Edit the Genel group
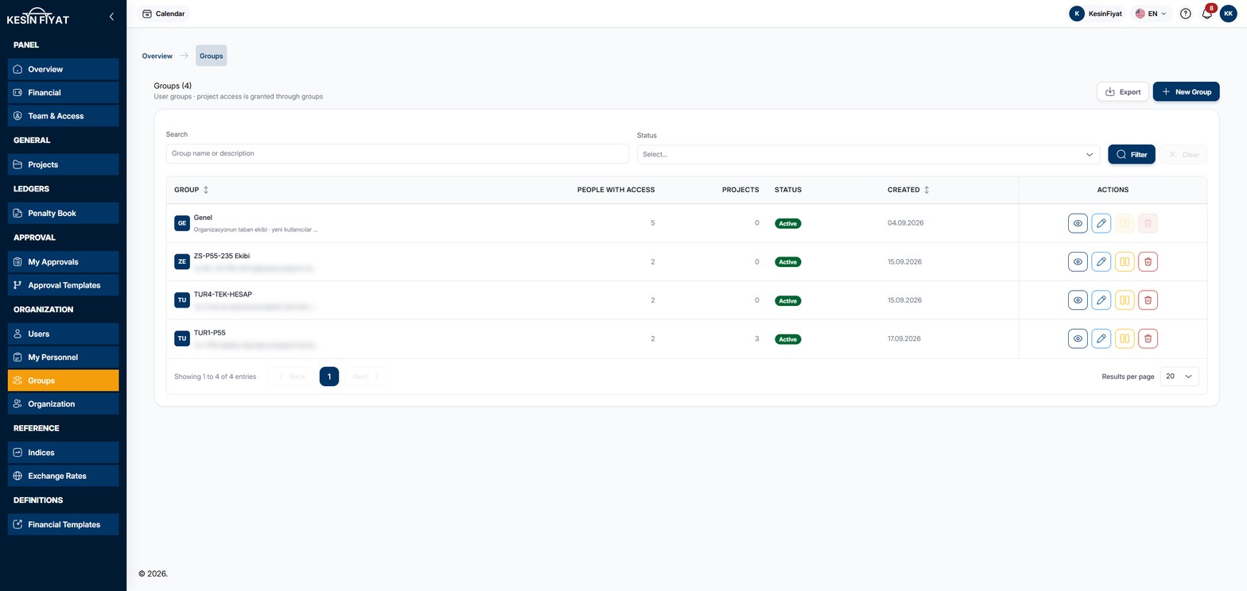The height and width of the screenshot is (591, 1247). tap(1101, 223)
